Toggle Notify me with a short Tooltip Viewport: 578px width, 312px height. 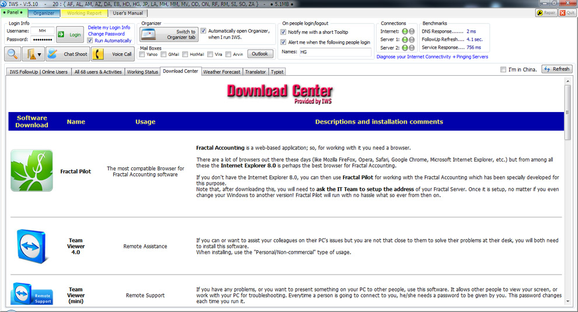tap(283, 32)
